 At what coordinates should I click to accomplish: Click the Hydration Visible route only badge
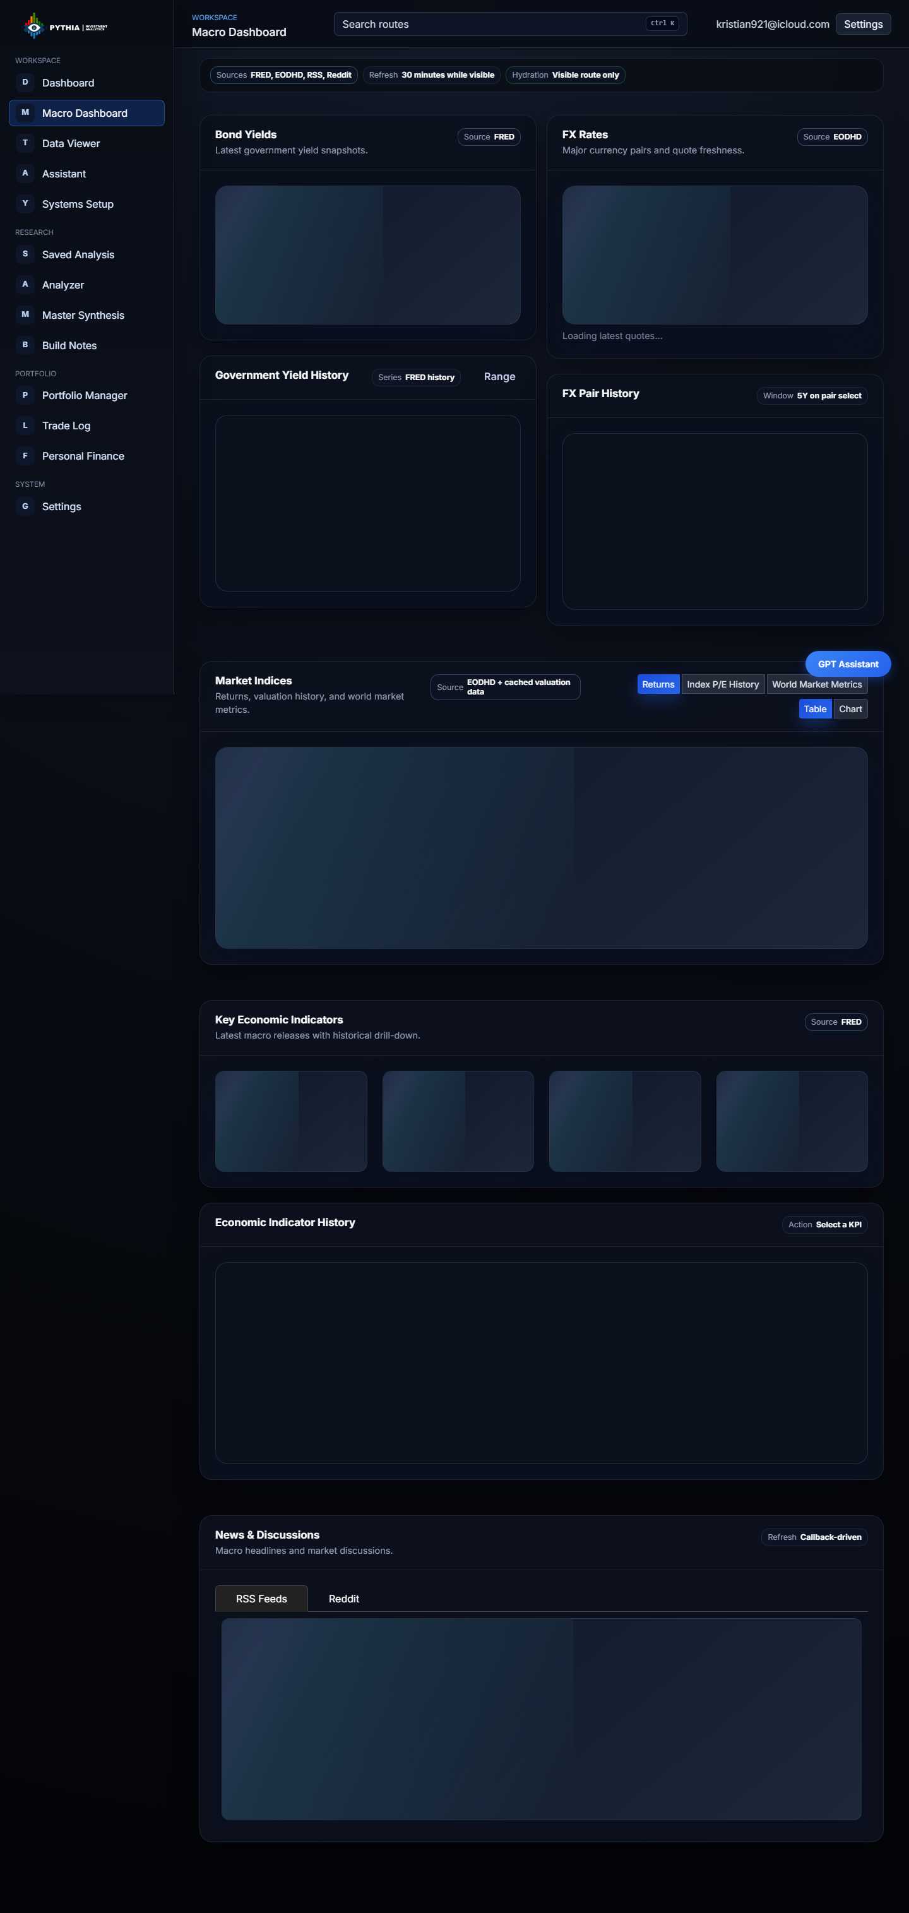(x=565, y=75)
